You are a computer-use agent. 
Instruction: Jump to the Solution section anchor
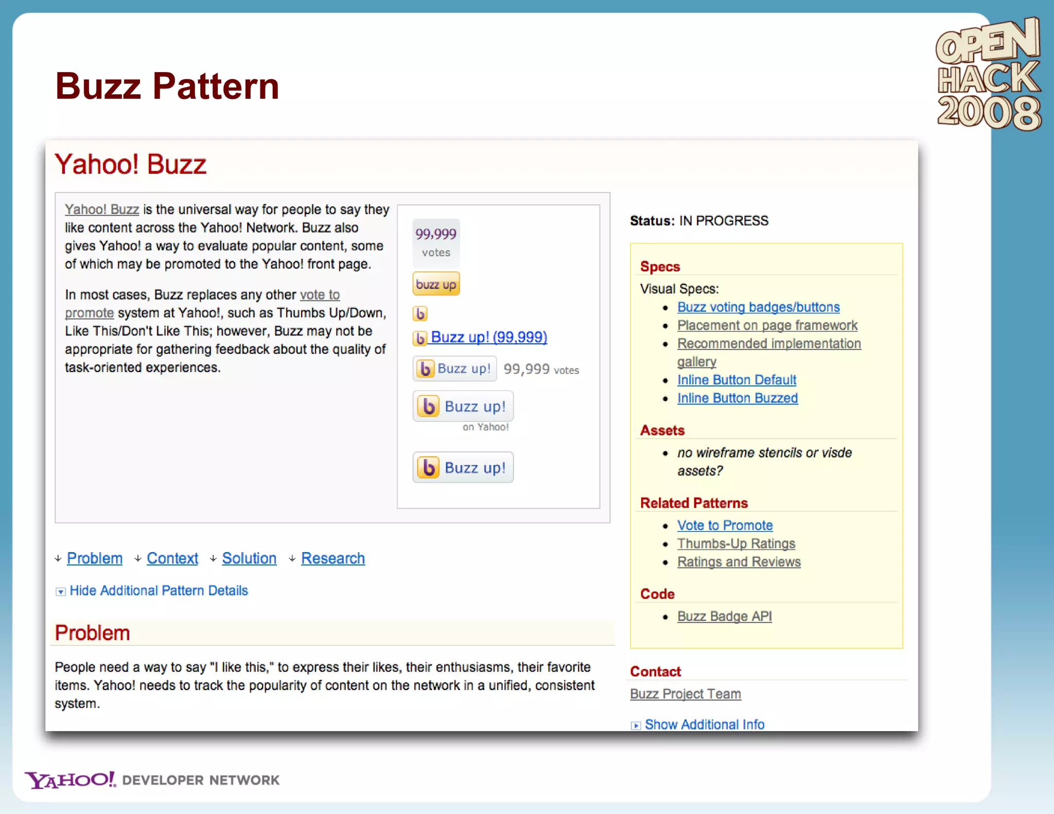249,558
